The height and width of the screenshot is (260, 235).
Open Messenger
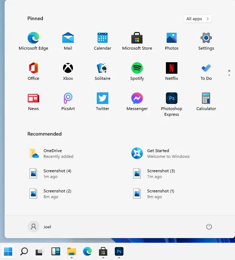coord(137,101)
